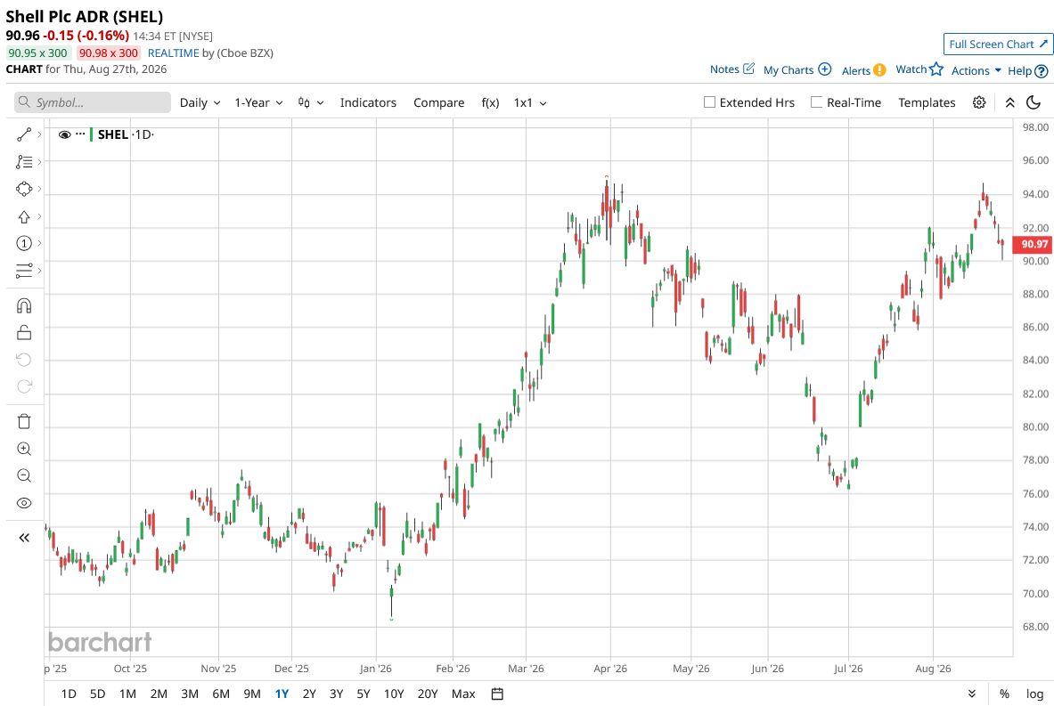
Task: Open the custom date range calendar
Action: point(497,694)
